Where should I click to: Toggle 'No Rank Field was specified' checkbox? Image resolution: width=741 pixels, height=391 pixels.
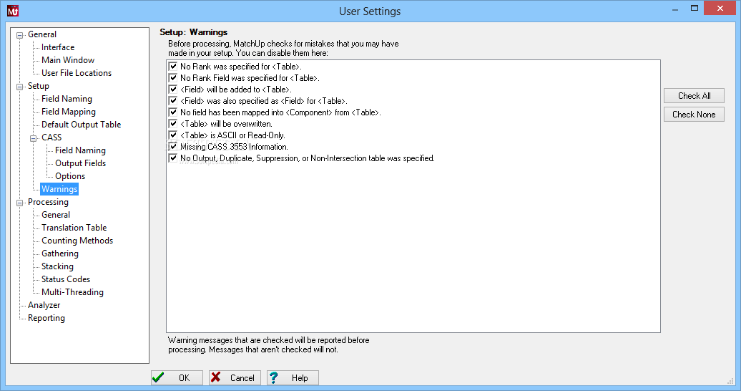point(173,77)
